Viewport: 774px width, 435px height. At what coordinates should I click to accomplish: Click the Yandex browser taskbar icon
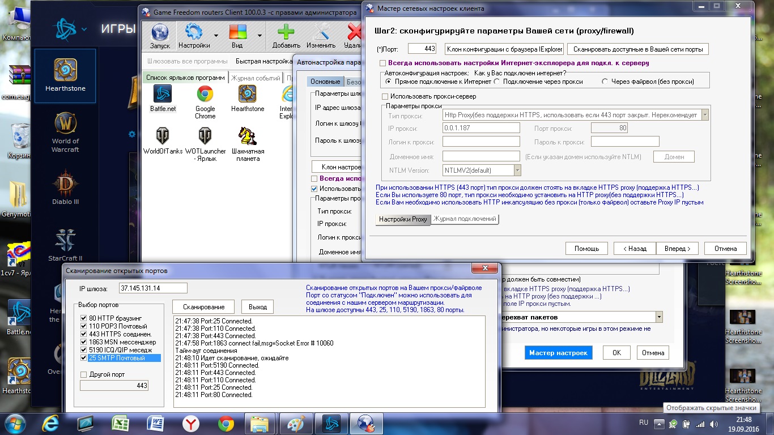coord(191,423)
